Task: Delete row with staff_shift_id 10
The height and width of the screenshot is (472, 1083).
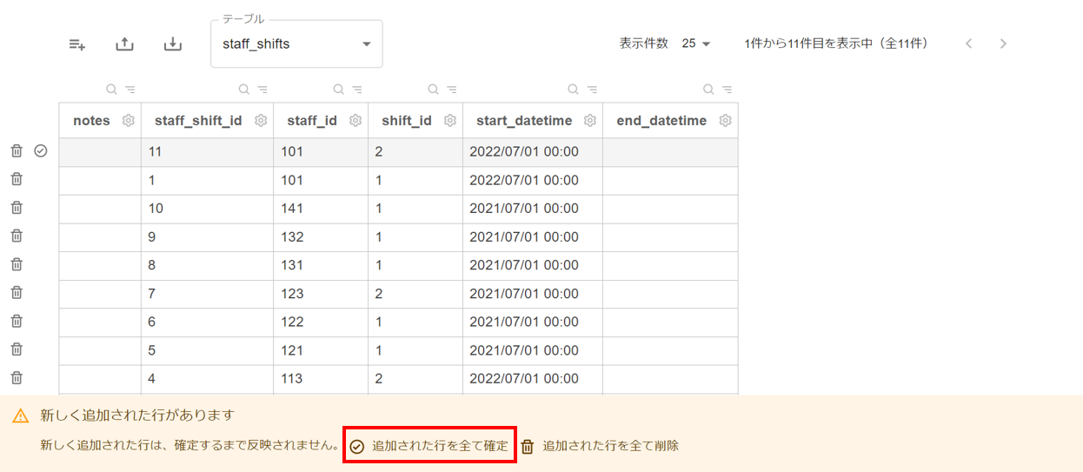Action: point(17,208)
